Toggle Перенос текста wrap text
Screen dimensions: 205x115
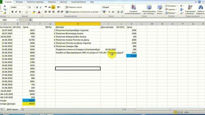point(74,7)
